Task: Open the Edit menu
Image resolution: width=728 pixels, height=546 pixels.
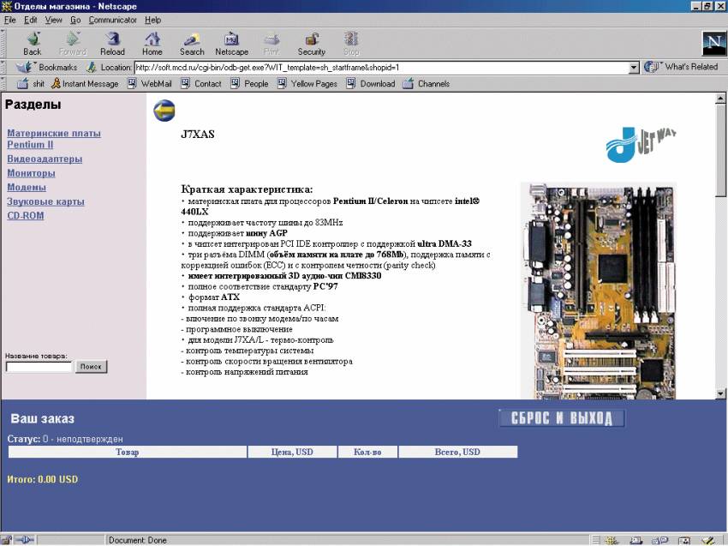Action: coord(31,20)
